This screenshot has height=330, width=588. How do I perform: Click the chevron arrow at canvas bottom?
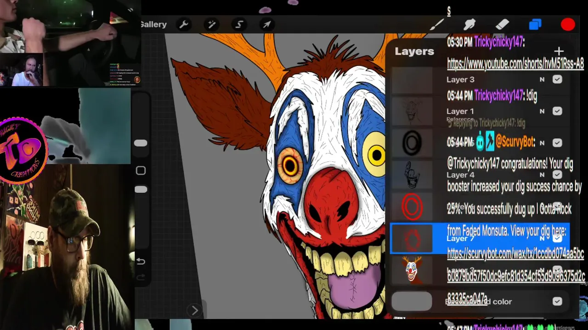click(x=194, y=310)
